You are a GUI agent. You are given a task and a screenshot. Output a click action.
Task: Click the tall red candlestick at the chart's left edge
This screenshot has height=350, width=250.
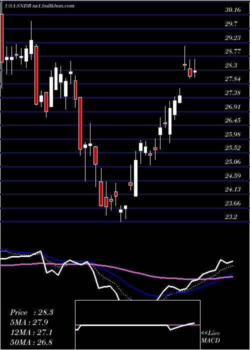(2, 38)
